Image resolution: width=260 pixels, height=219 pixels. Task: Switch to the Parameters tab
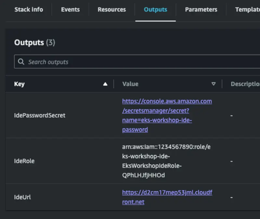tap(201, 10)
